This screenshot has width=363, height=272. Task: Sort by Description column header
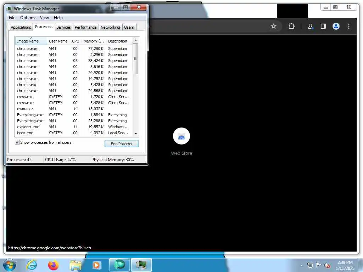(x=119, y=41)
